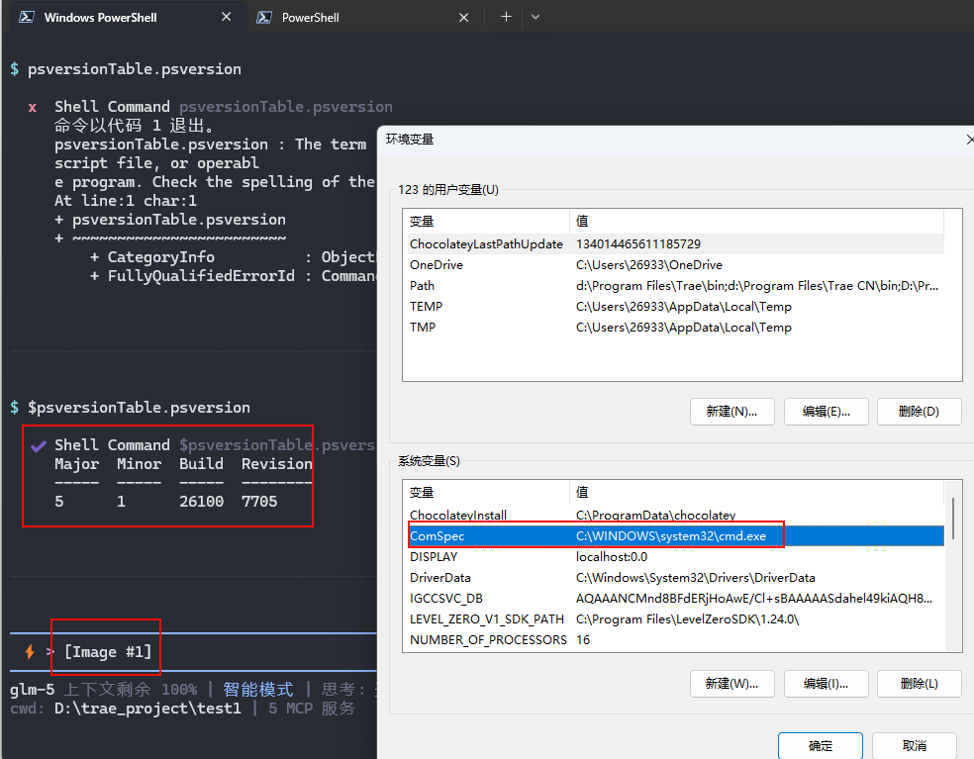Click user variables 变量 column header
The width and height of the screenshot is (974, 759).
click(x=486, y=221)
